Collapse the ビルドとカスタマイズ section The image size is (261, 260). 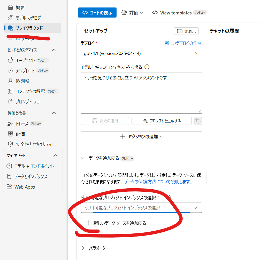[54, 50]
